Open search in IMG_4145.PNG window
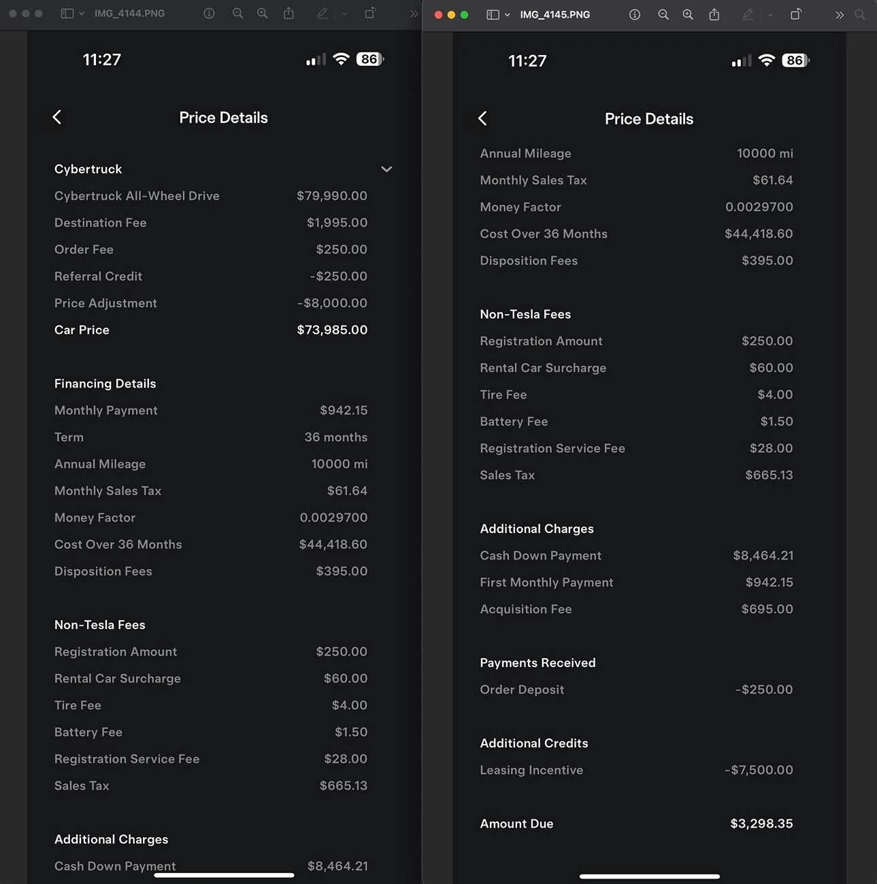This screenshot has width=877, height=884. [x=860, y=14]
